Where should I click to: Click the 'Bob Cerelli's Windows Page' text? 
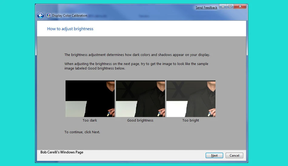click(x=62, y=152)
